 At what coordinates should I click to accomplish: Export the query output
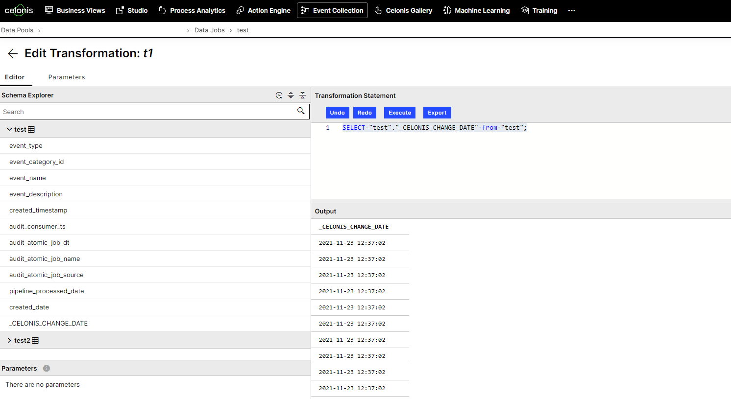coord(437,113)
